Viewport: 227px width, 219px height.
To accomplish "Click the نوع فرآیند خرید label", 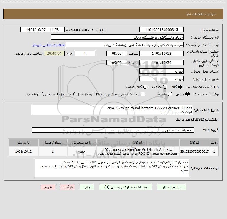I will [x=207, y=94].
